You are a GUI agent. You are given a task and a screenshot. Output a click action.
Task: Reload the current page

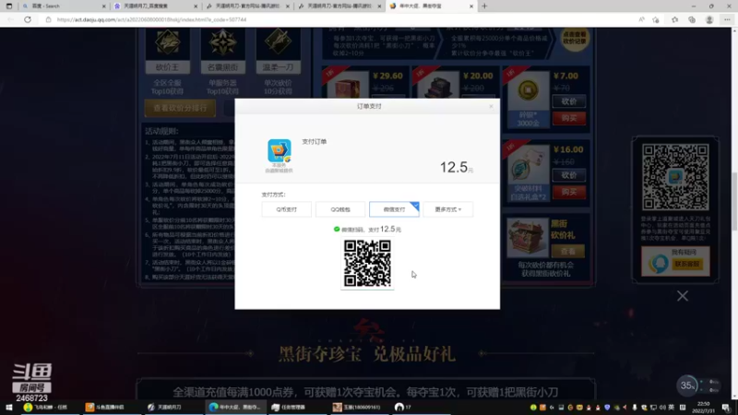click(28, 19)
